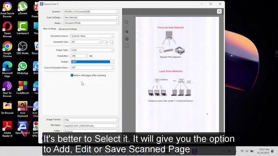The image size is (278, 156).
Task: Open the Rotate 180° dropdown
Action: click(x=92, y=62)
